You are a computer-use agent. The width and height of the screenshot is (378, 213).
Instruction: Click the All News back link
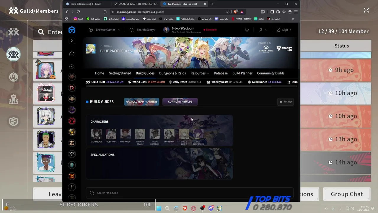click(x=107, y=46)
